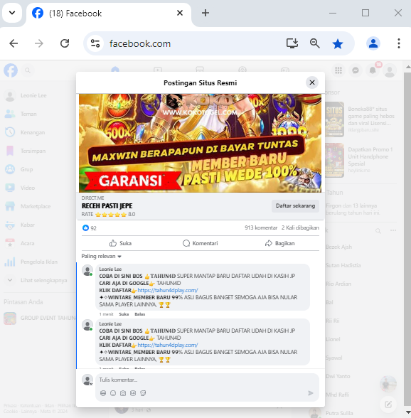Click the Daftar sekarang button
Screen dimensions: 411x418
pos(295,206)
